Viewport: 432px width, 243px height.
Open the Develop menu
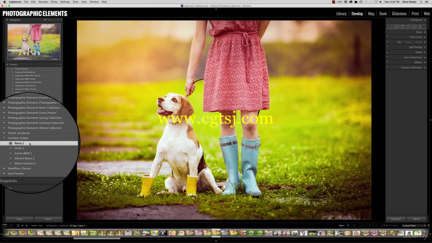click(43, 2)
